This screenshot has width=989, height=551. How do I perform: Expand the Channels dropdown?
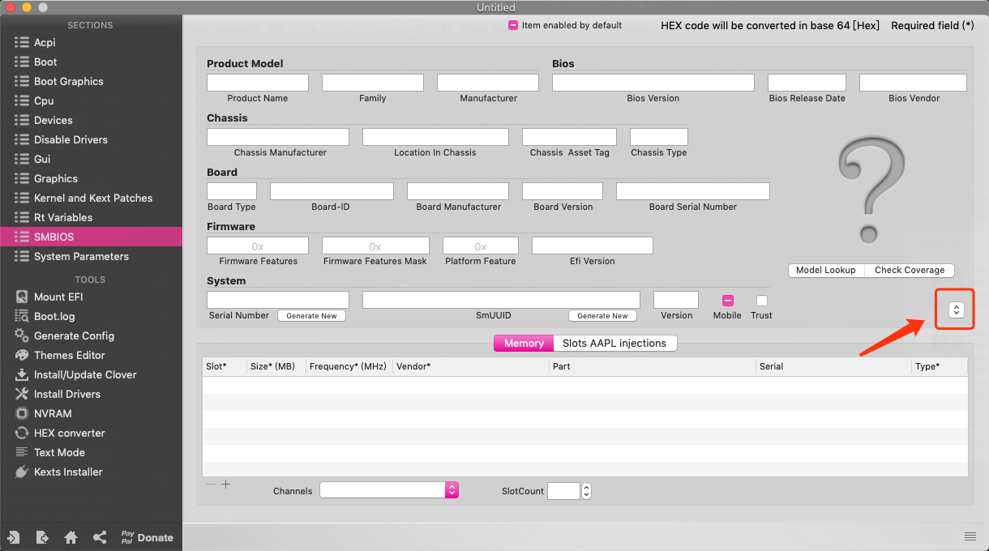point(389,490)
